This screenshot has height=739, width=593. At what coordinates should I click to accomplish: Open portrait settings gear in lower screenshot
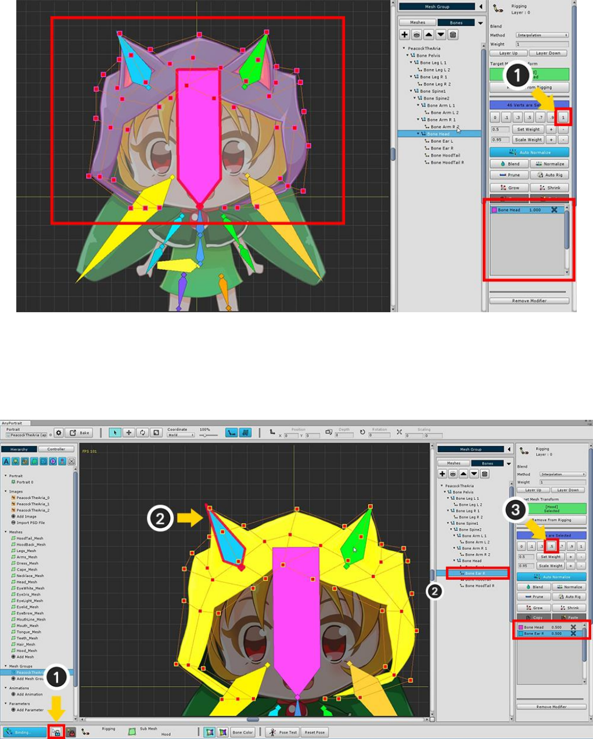click(59, 433)
